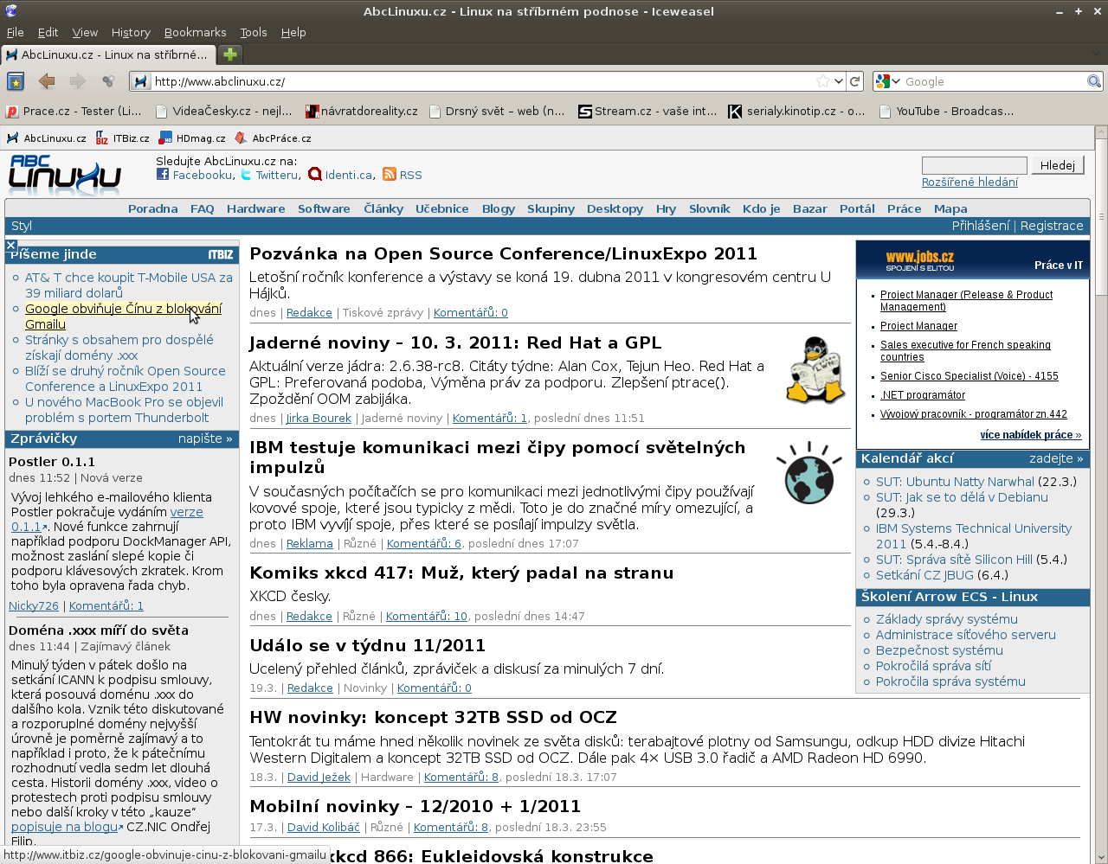Open Jaderné noviny article headline
Screen dimensions: 1108x864
[x=455, y=342]
